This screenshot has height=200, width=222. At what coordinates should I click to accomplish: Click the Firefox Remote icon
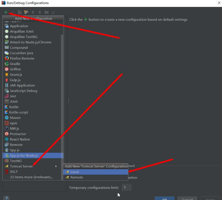(7, 58)
